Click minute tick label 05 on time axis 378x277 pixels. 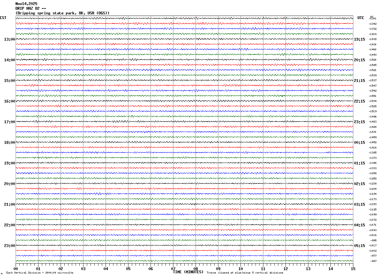[128, 269]
